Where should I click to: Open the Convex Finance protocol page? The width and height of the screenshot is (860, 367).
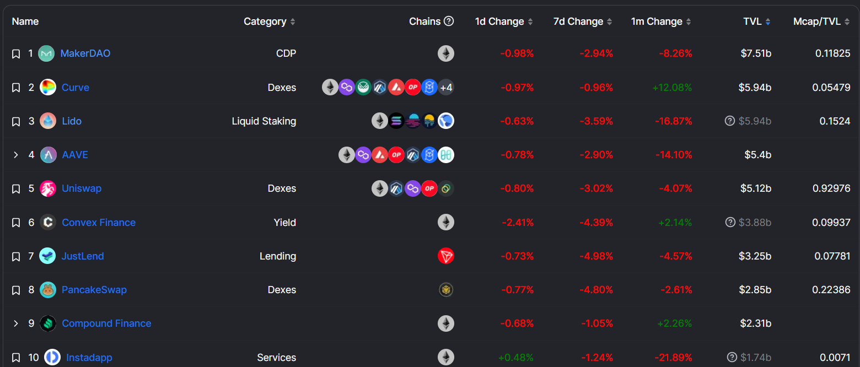coord(99,223)
